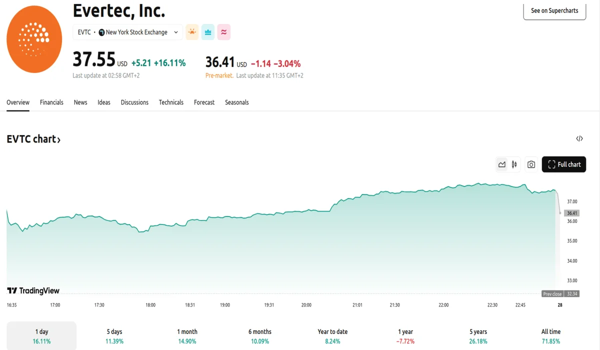600x350 pixels.
Task: Select the Year to date range
Action: [x=332, y=336]
